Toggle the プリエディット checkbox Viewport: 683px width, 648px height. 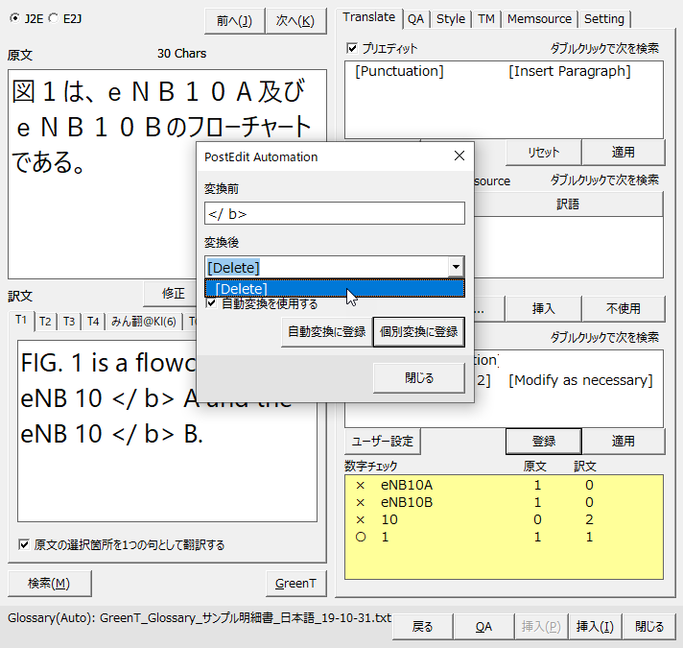pos(352,48)
